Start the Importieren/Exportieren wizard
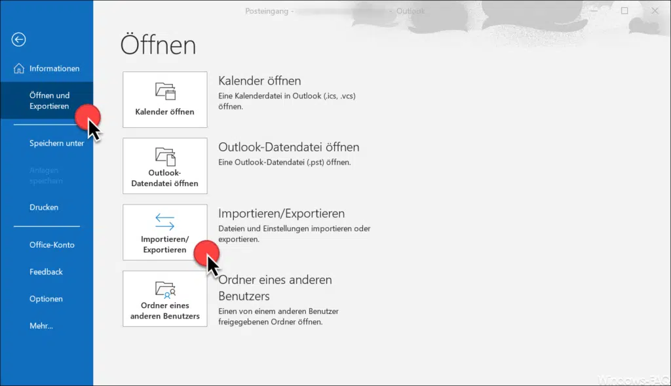This screenshot has width=671, height=386. point(164,232)
